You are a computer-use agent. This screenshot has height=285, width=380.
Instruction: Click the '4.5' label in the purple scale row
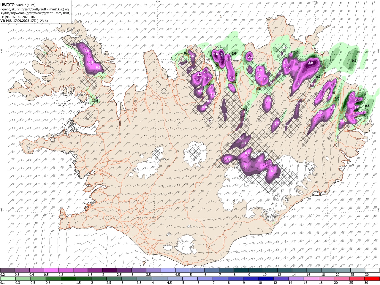click(178, 275)
